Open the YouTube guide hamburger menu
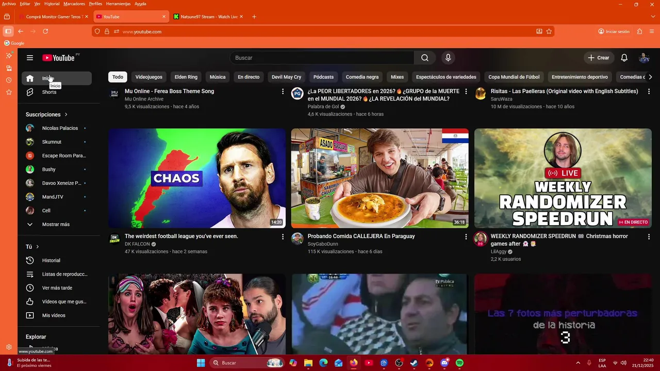The height and width of the screenshot is (371, 660). pos(30,58)
